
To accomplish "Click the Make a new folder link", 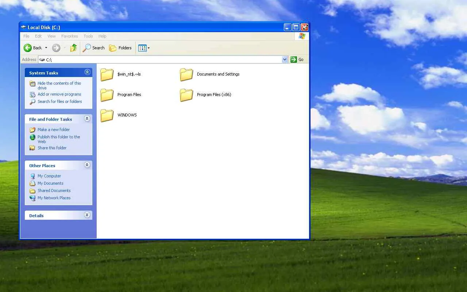I will tap(54, 130).
